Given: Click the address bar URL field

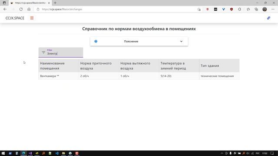Looking at the screenshot, I should coord(115,9).
